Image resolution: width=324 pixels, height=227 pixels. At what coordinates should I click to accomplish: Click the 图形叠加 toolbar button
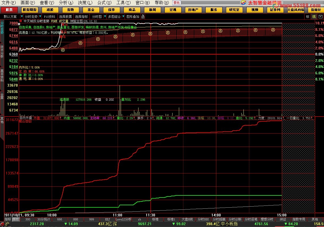(133, 16)
